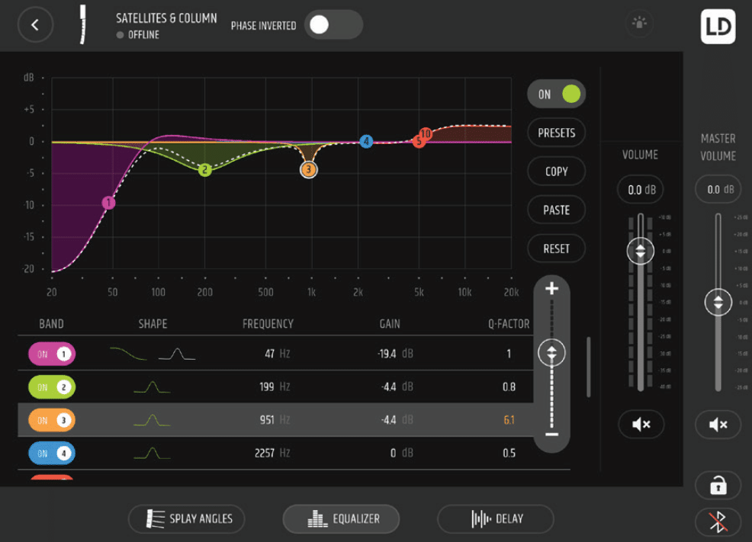The width and height of the screenshot is (752, 542).
Task: Click the Bluetooth disabled icon
Action: [x=718, y=521]
